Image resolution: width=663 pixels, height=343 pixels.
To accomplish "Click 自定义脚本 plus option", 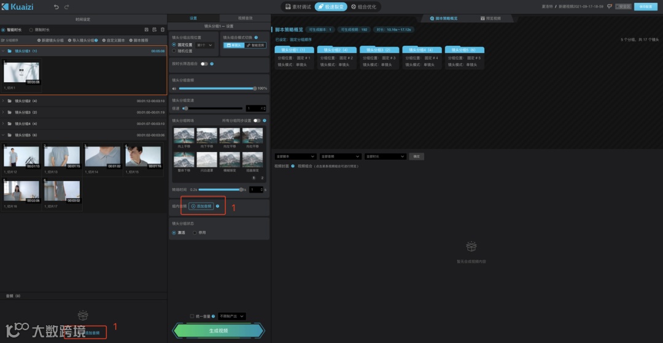I will tap(114, 40).
